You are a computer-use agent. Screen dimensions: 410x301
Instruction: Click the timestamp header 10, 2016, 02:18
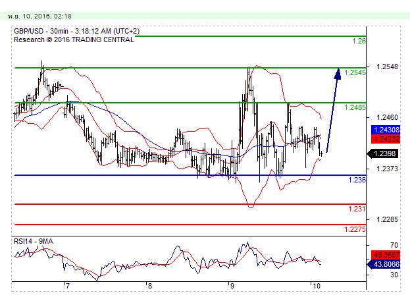click(39, 16)
